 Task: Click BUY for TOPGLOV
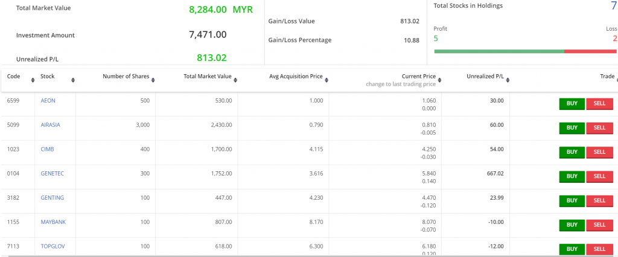(572, 250)
